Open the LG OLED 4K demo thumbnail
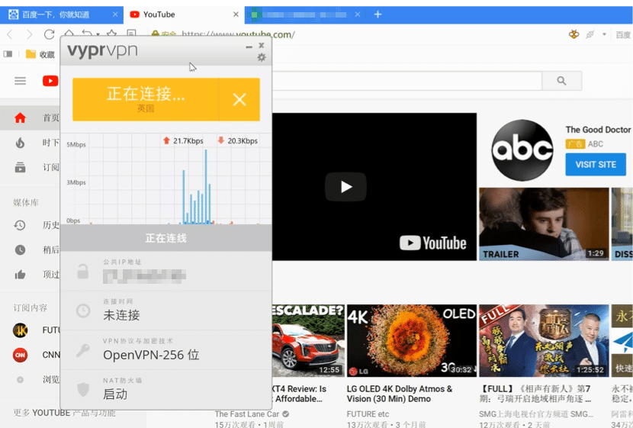 click(x=411, y=341)
